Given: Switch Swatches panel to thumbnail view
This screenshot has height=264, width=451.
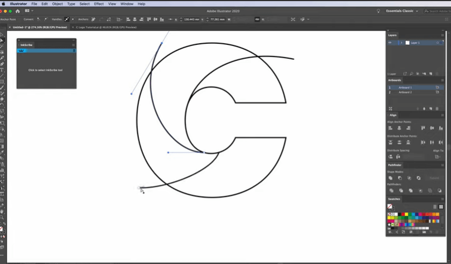Looking at the screenshot, I should click(x=441, y=207).
